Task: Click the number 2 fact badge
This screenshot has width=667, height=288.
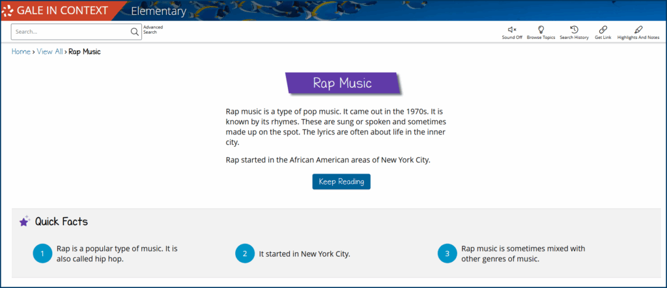Action: (x=245, y=254)
